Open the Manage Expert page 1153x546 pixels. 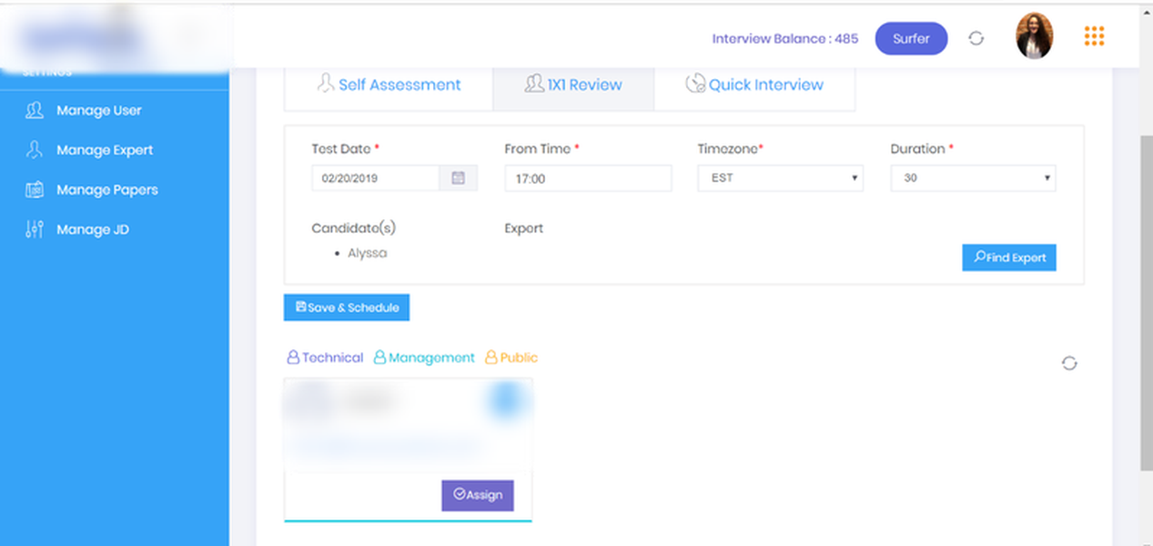[x=104, y=150]
